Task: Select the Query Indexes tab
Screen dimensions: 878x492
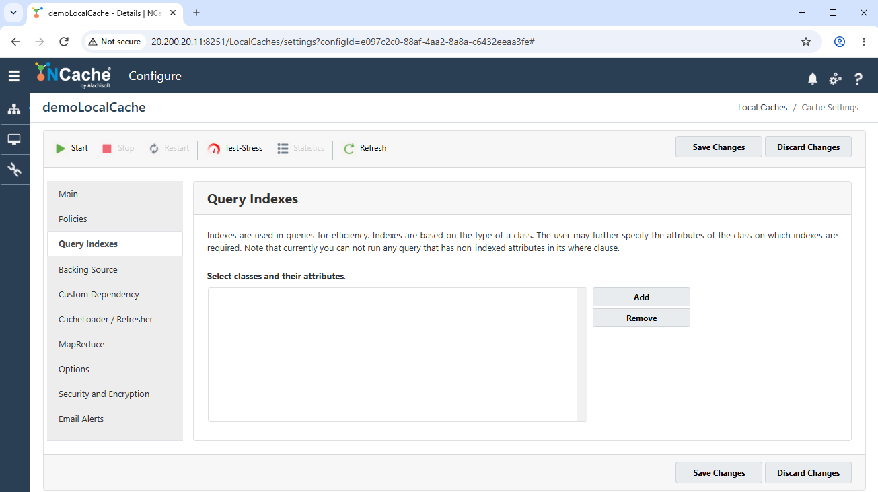Action: coord(115,244)
